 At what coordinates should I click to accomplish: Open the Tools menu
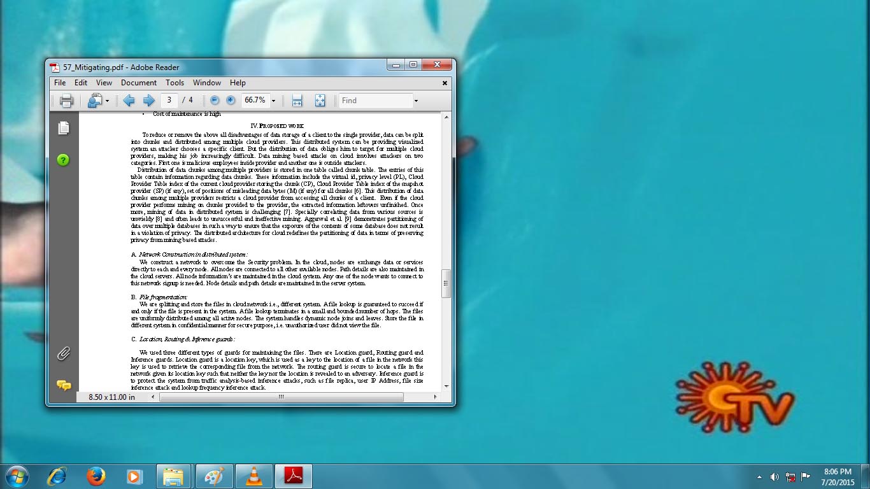[x=175, y=83]
